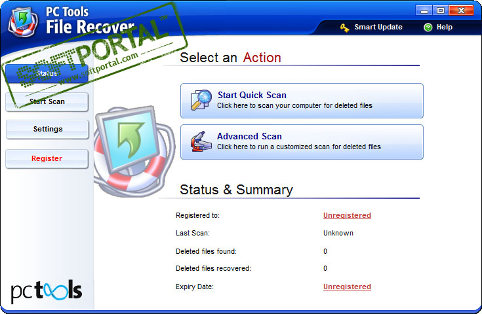
Task: Open the Start Scan sidebar tab
Action: 47,101
